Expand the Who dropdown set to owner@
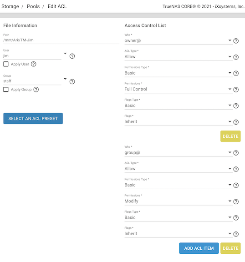This screenshot has width=245, height=262. tap(179, 40)
